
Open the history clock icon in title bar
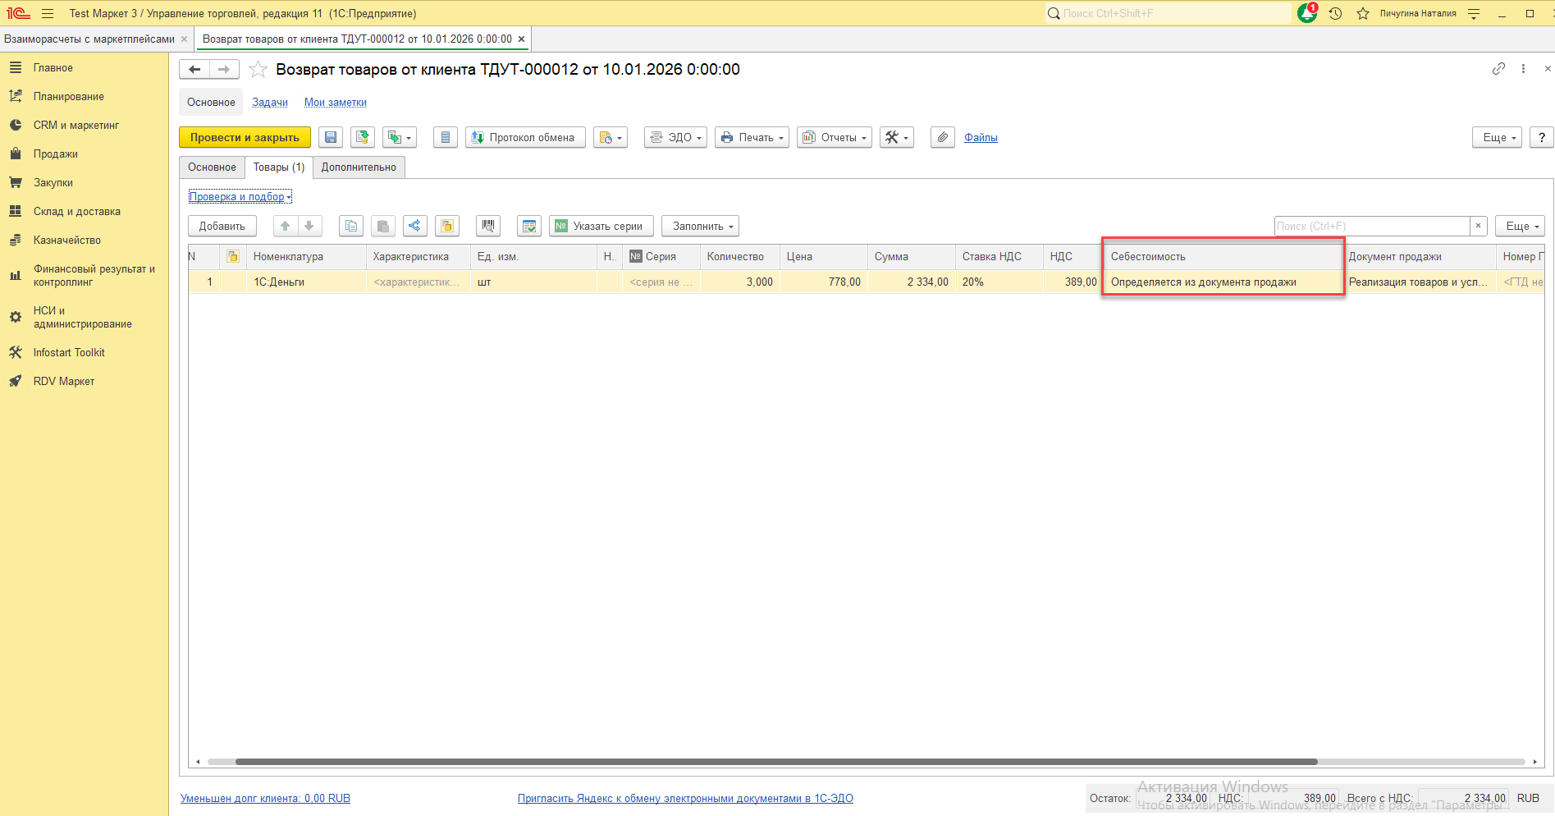click(x=1336, y=13)
